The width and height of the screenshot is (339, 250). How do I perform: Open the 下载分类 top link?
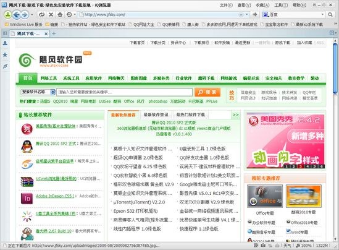(157, 43)
